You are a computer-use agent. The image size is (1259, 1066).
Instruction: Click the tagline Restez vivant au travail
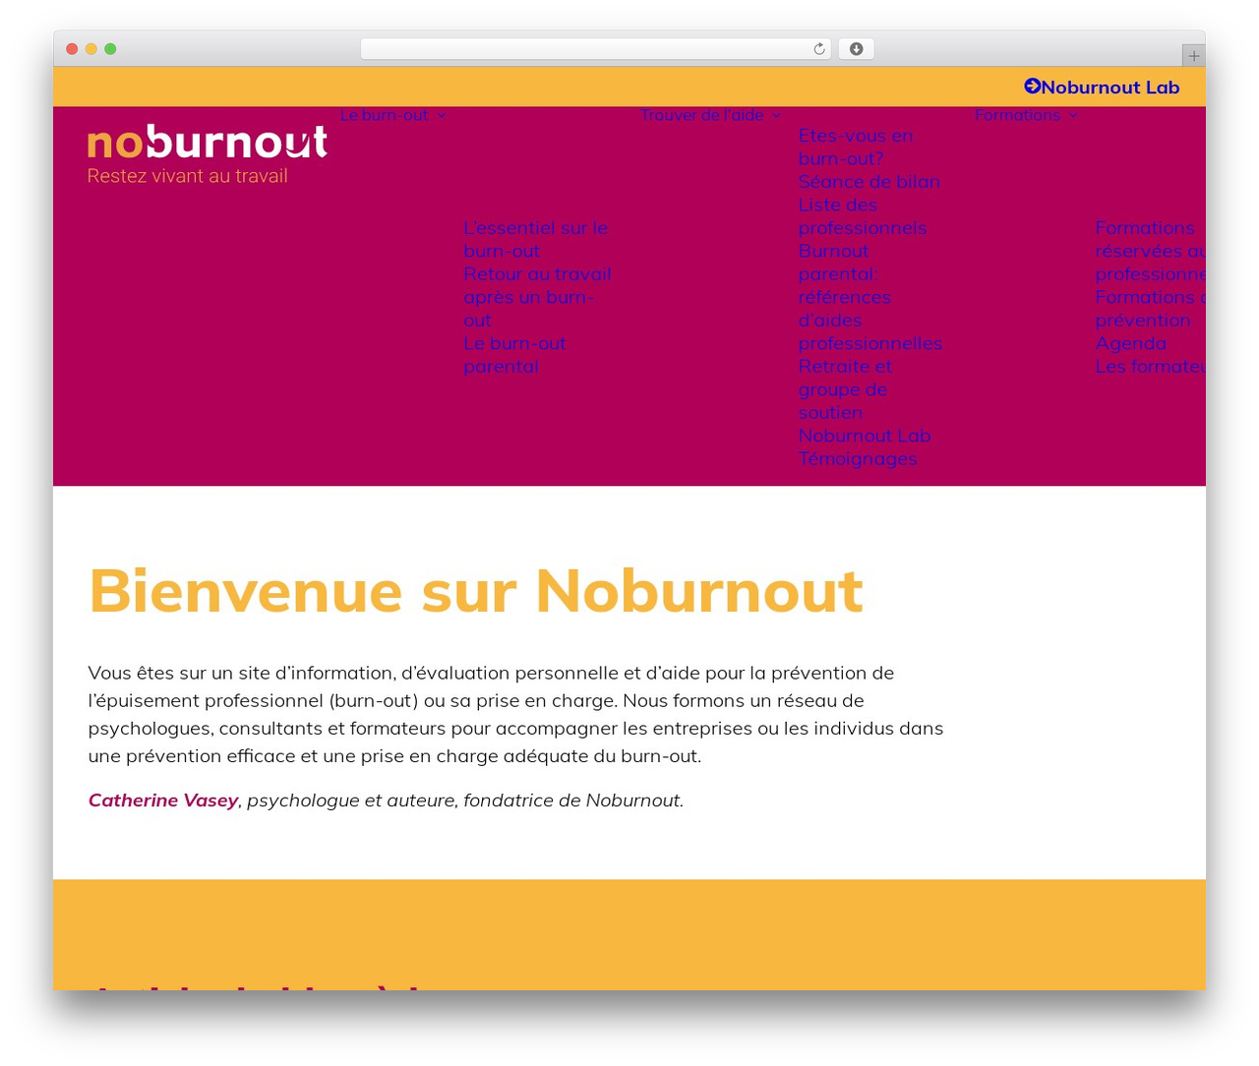pos(188,176)
